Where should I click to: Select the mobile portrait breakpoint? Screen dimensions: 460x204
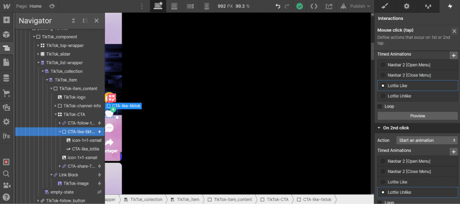[x=206, y=6]
